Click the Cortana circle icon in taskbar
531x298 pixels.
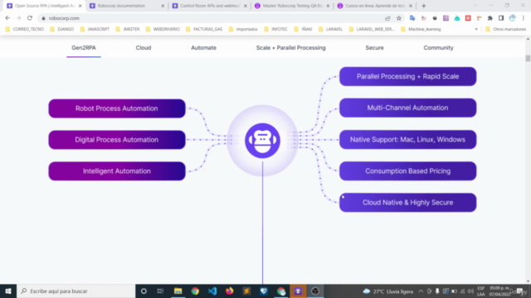(144, 291)
